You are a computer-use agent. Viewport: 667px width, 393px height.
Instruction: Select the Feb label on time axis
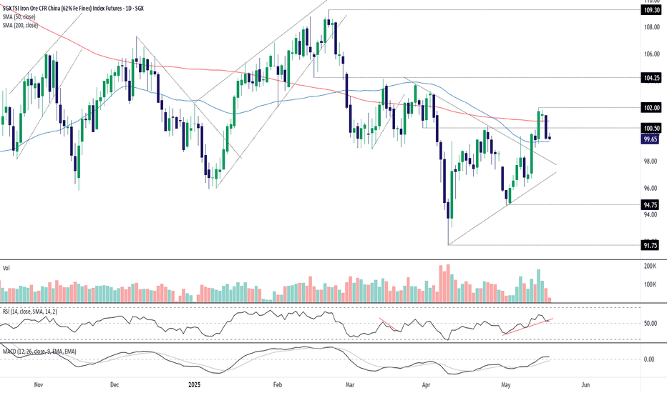(x=278, y=385)
